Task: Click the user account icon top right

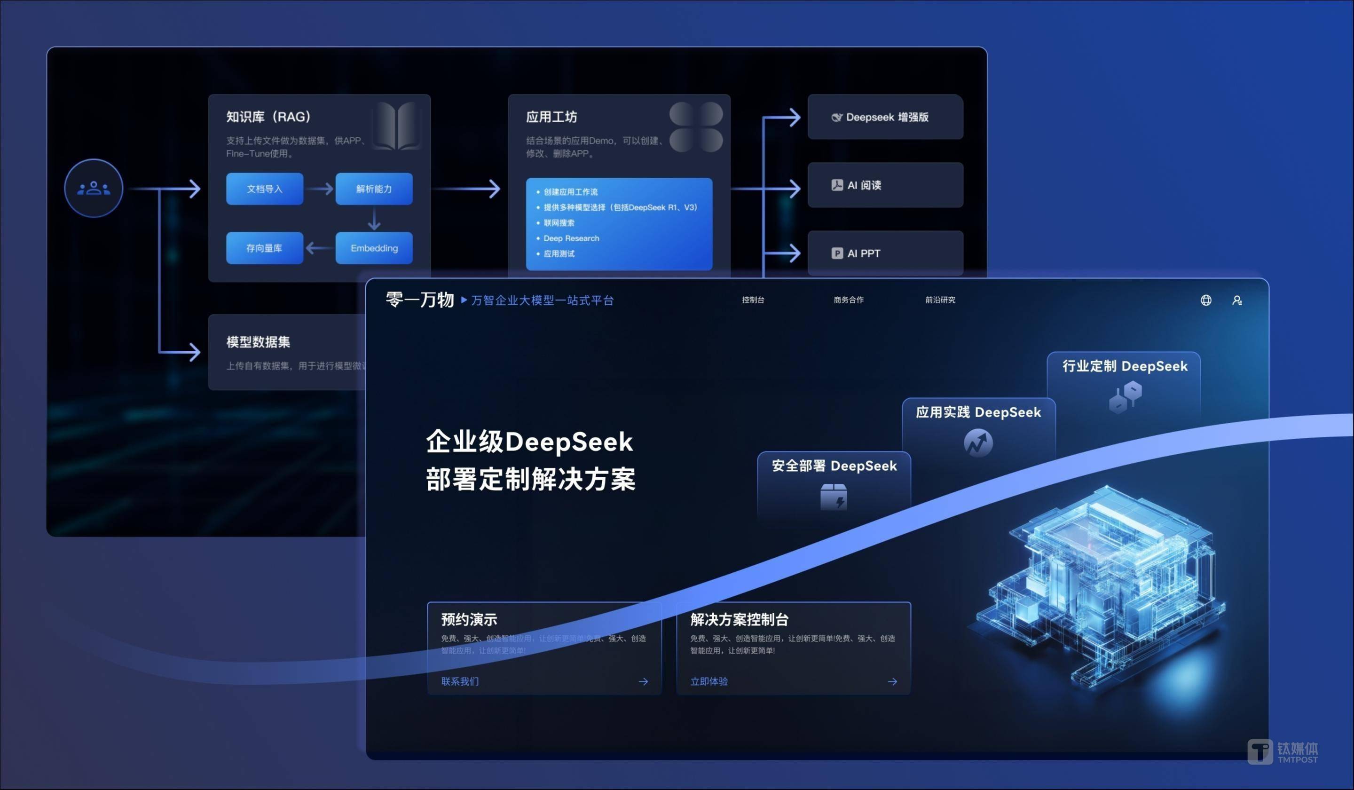Action: click(x=1237, y=300)
